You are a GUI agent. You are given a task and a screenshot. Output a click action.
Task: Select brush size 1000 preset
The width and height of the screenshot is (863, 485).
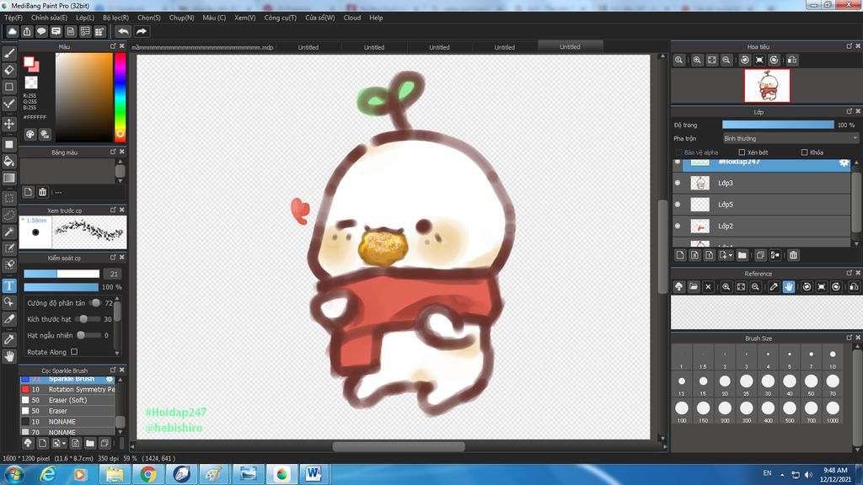pos(832,411)
